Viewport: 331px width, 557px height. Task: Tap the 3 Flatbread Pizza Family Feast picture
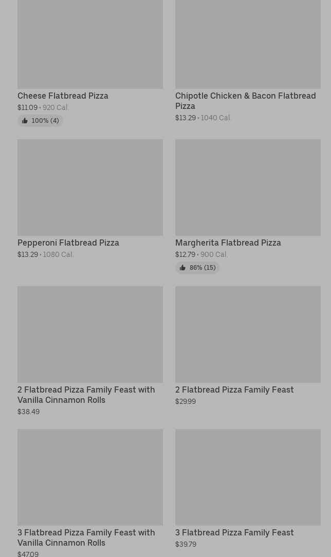[248, 477]
